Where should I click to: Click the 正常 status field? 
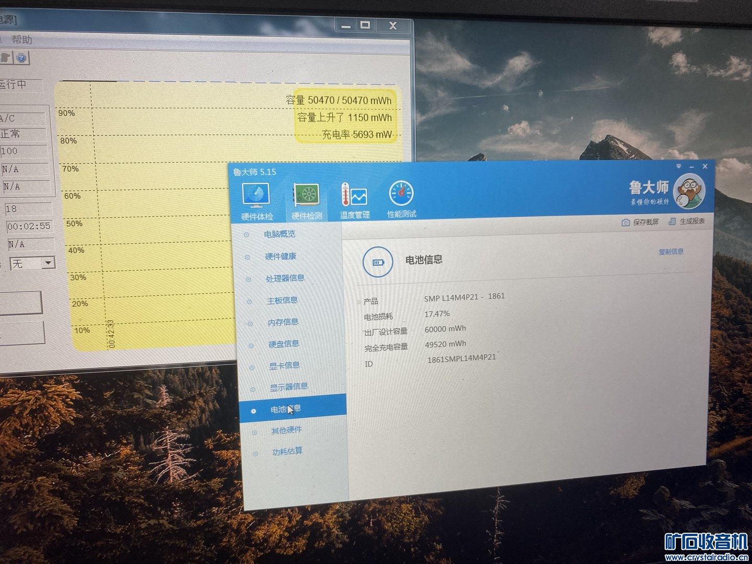click(23, 134)
